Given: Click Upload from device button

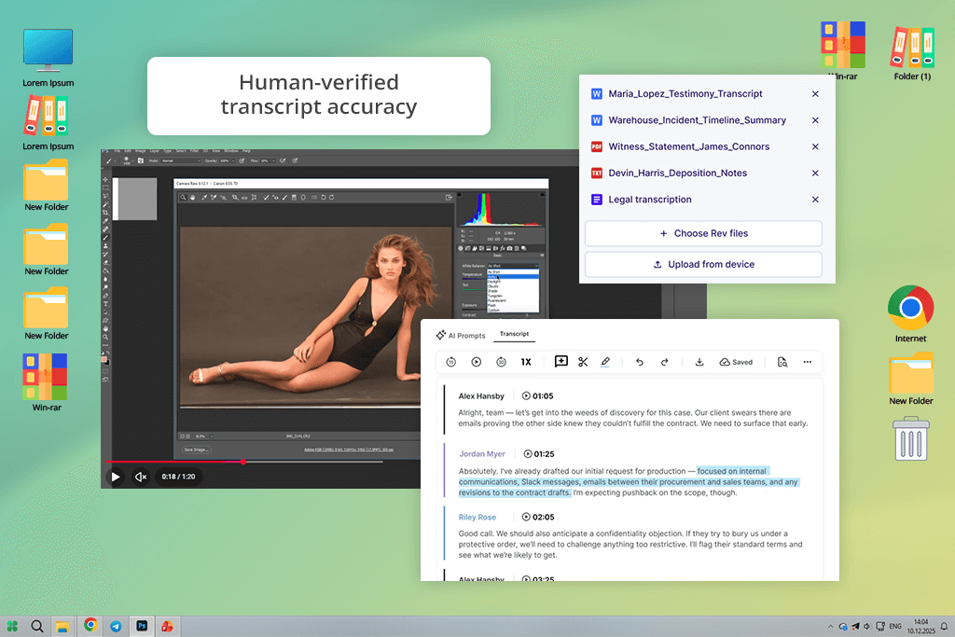Looking at the screenshot, I should (x=703, y=264).
